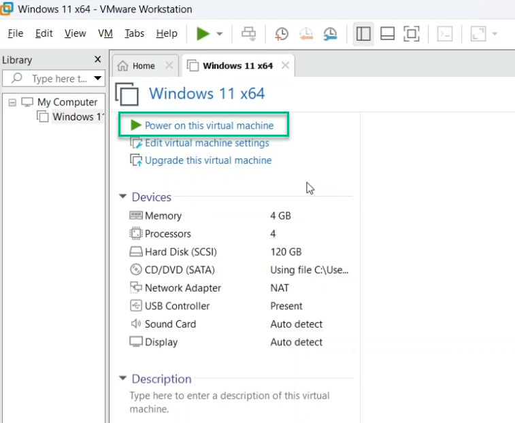Screen dimensions: 515x423
Task: Click Power on this virtual machine
Action: (x=209, y=126)
